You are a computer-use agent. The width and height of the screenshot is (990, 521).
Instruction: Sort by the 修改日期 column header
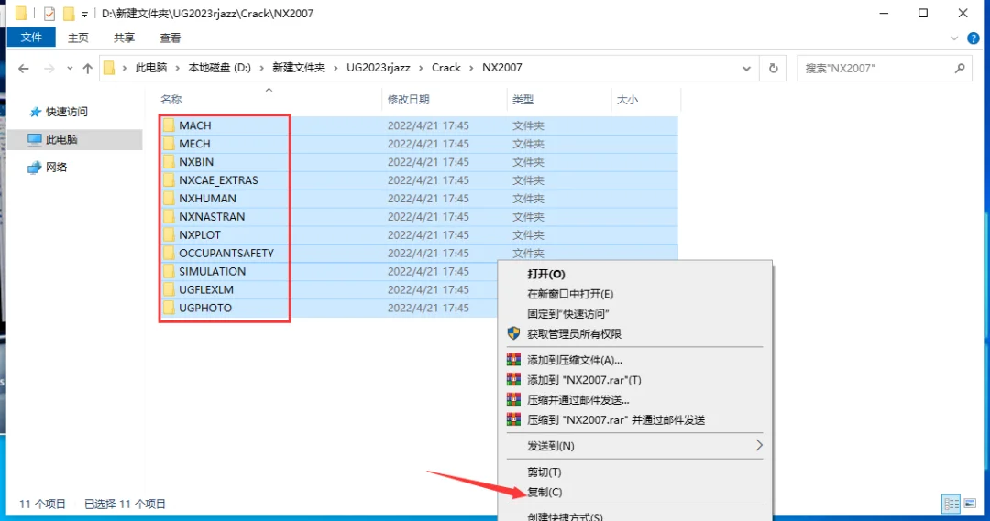coord(409,99)
